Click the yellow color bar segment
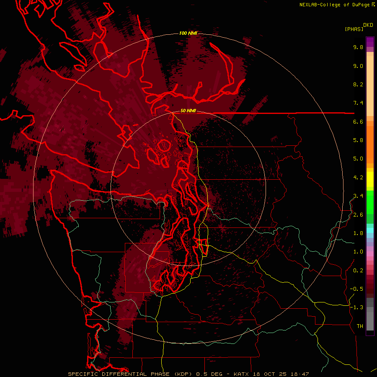Image resolution: width=377 pixels, height=377 pixels. pyautogui.click(x=370, y=179)
